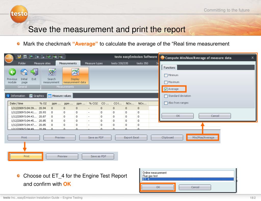The image size is (261, 201).
Task: Select row 1/12/2009 5:04:47
Action: pos(78,125)
